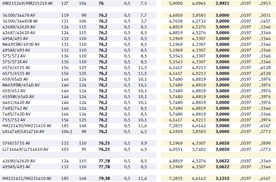The image size is (276, 182).
Task: Select the metric value 7,5
Action: point(144,3)
